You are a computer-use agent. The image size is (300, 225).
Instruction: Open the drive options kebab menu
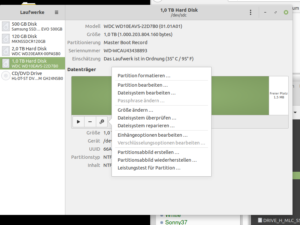point(250,12)
